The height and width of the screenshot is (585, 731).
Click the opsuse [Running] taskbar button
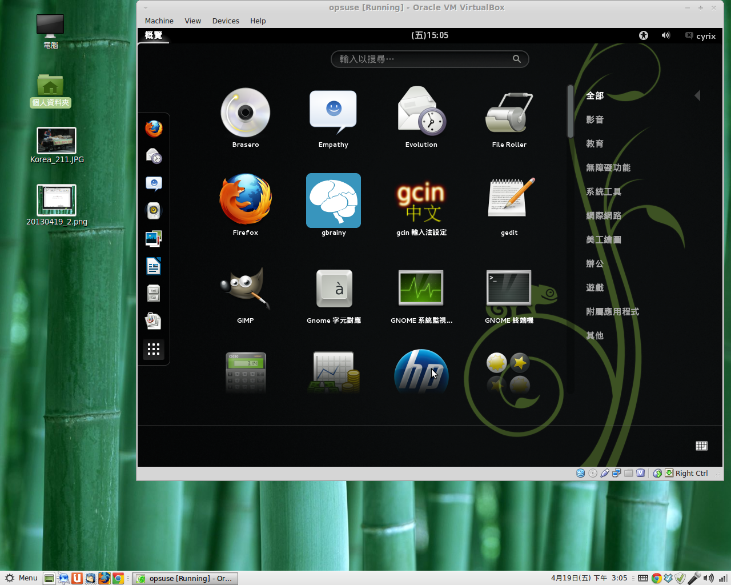click(x=185, y=578)
